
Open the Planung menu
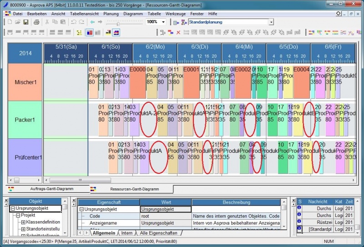pyautogui.click(x=111, y=14)
